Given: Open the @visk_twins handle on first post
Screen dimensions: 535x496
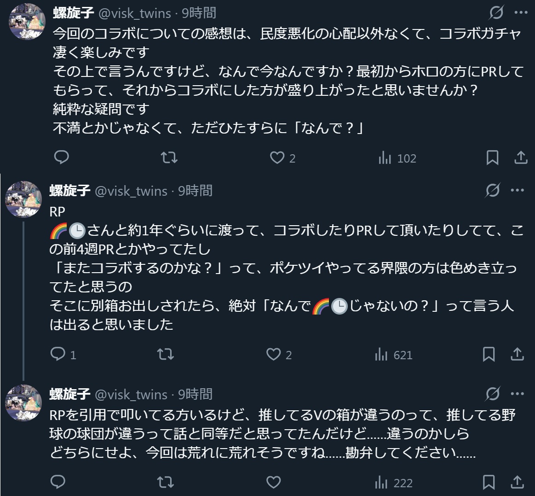Looking at the screenshot, I should [x=135, y=13].
